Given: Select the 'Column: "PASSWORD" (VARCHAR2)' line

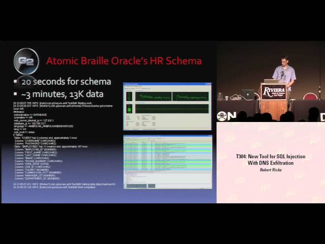Looking at the screenshot, I should [35, 143].
